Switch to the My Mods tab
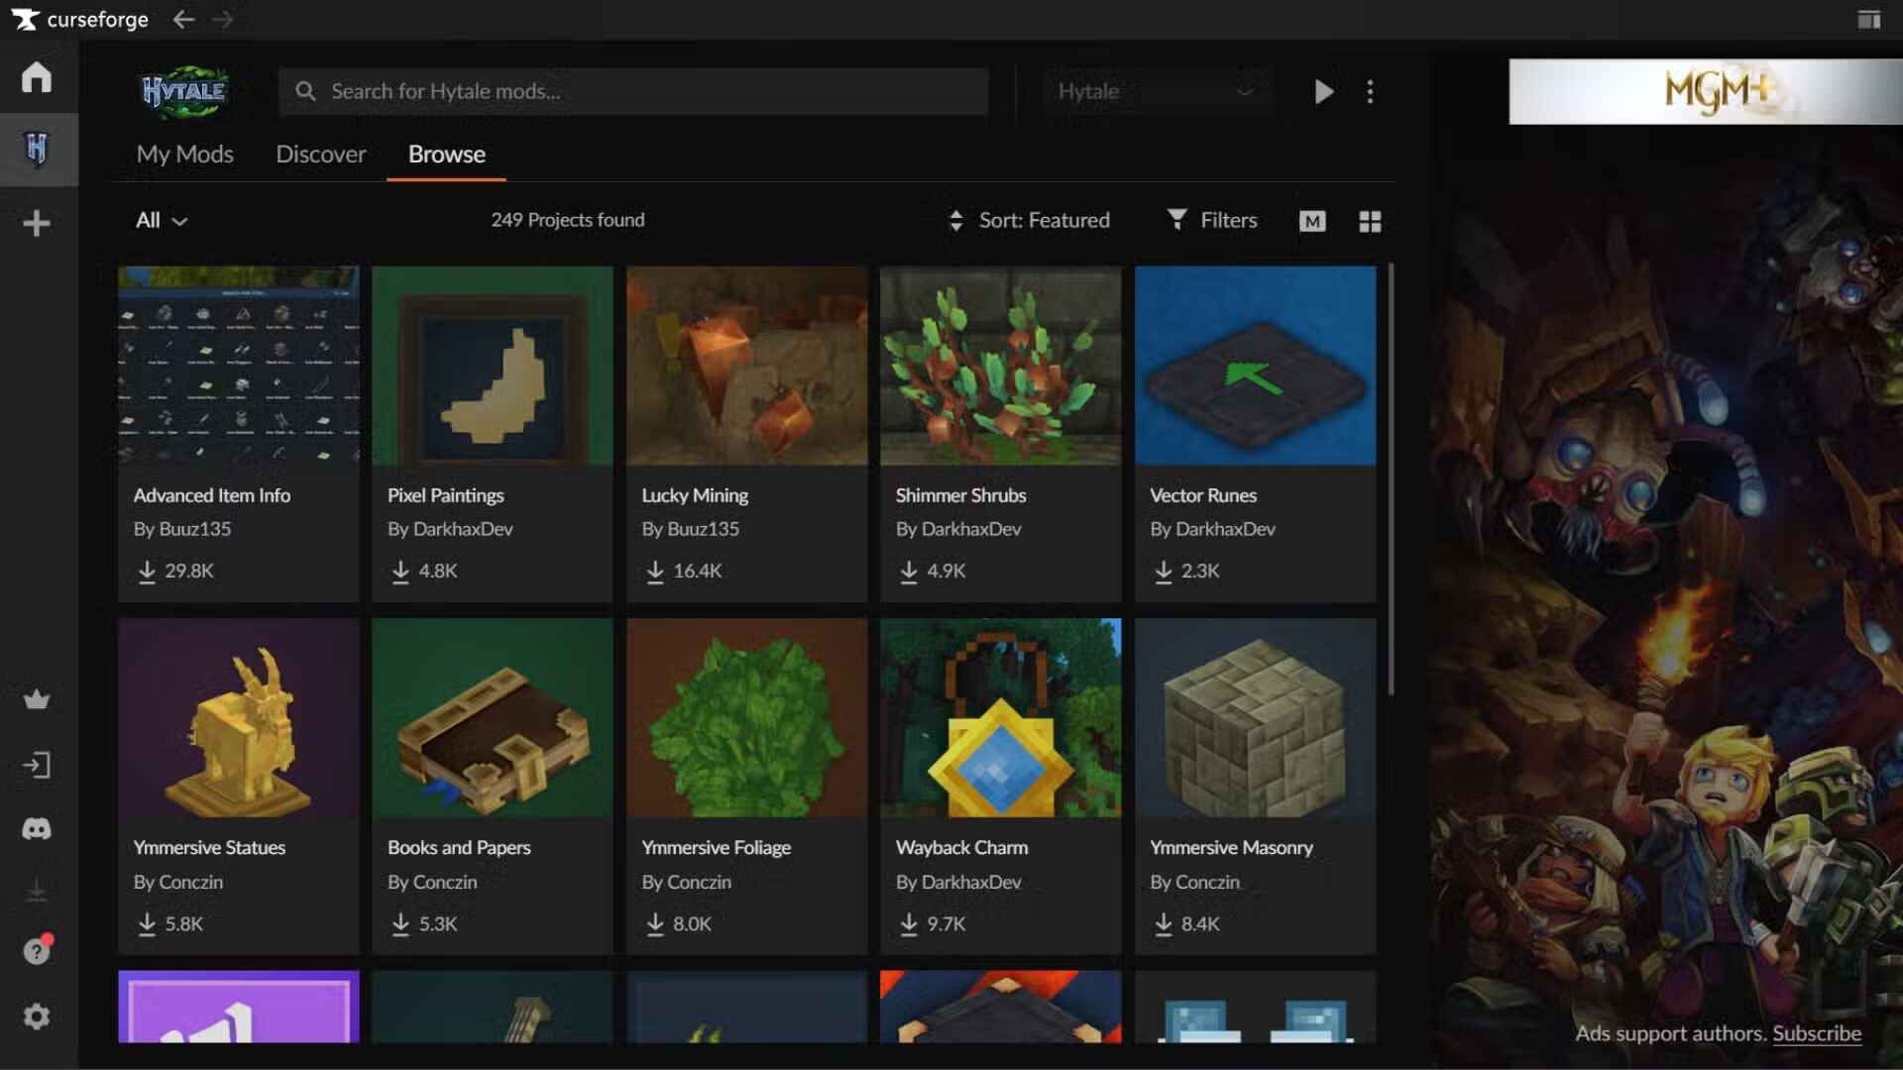 (x=183, y=155)
